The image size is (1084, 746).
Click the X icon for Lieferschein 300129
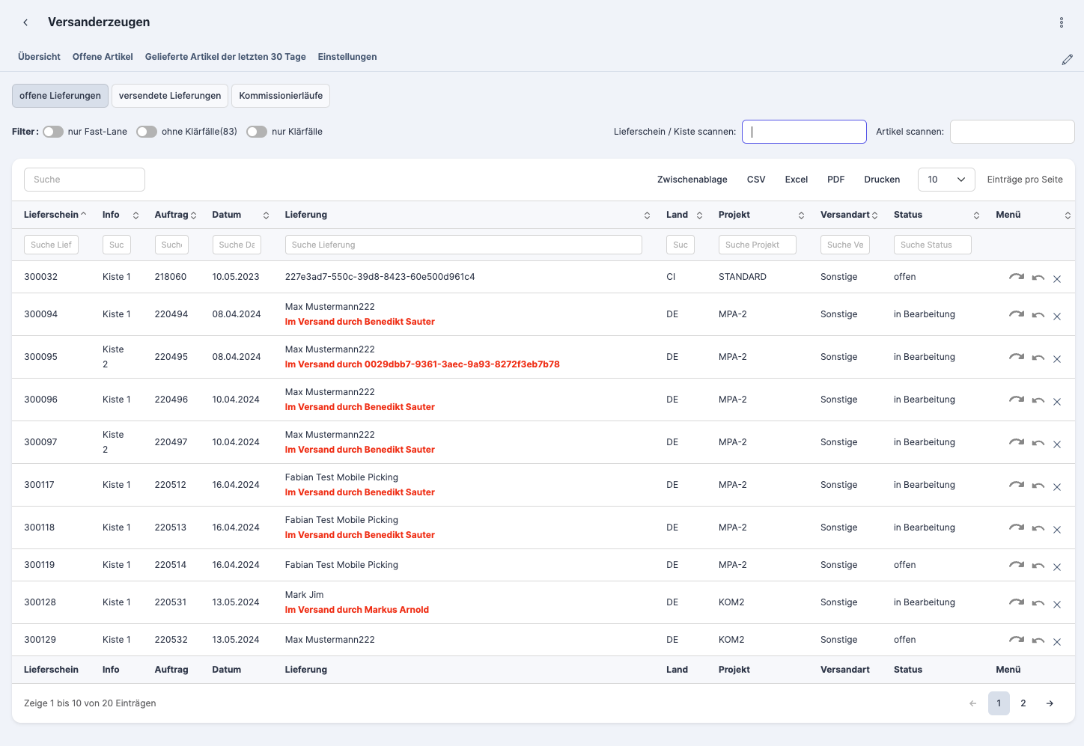point(1057,642)
